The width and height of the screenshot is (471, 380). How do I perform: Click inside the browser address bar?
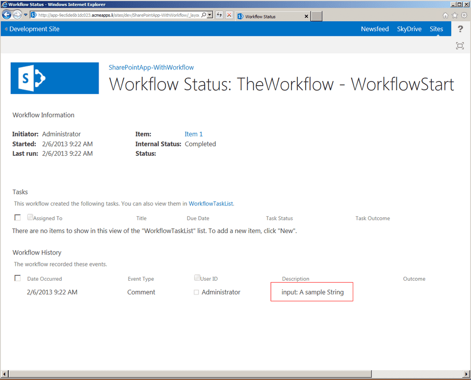pos(123,16)
